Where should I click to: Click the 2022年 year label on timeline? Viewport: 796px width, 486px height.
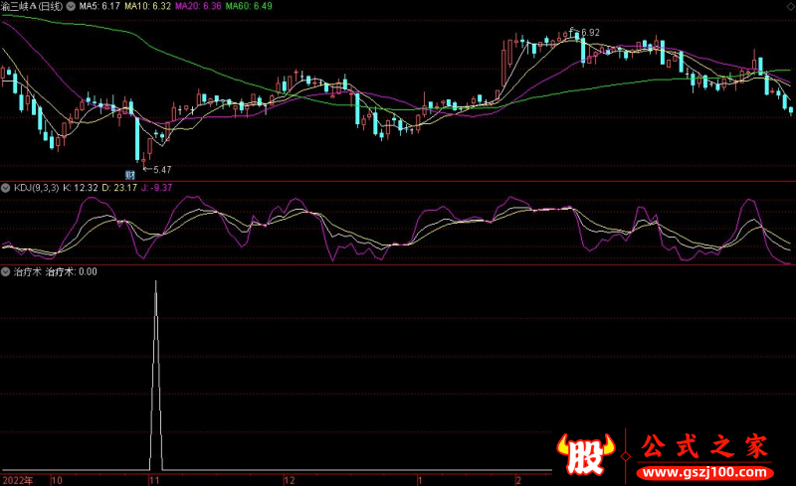pos(17,479)
